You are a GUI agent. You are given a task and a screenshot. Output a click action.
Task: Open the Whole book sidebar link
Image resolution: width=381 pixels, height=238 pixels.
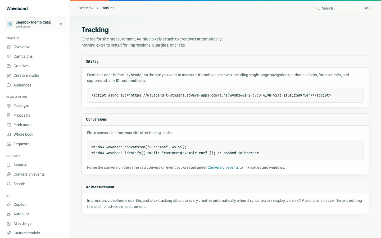coord(35,134)
